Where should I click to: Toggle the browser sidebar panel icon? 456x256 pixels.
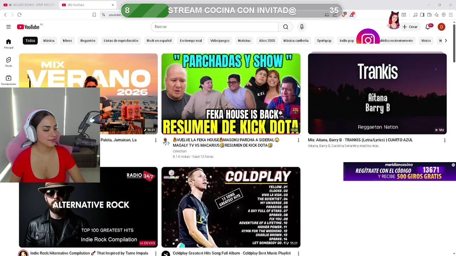tap(422, 15)
